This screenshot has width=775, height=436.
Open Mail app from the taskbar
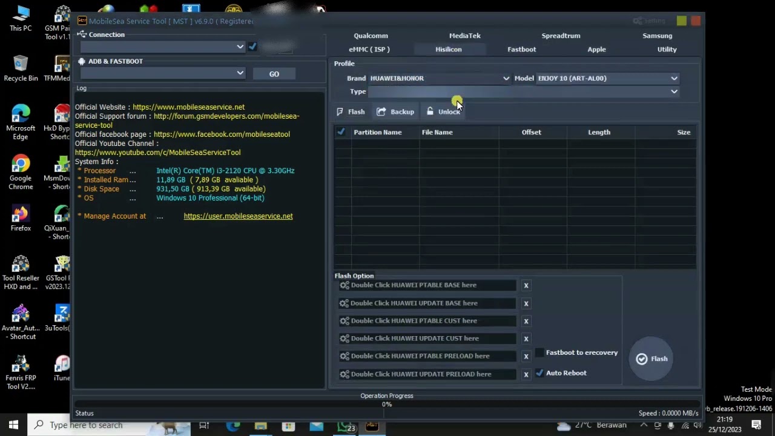(317, 425)
